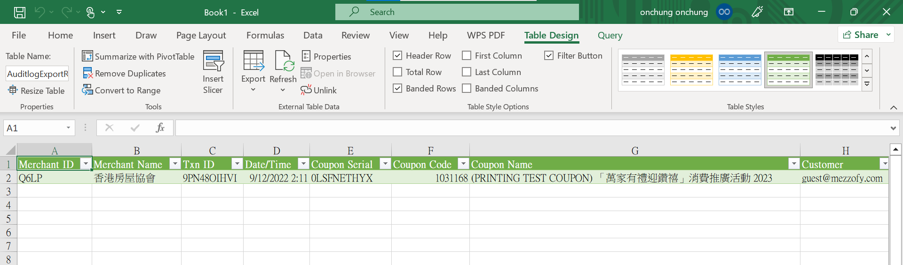Screen dimensions: 903x265
Task: Select cell with guest@mezzofy.com
Action: 844,178
